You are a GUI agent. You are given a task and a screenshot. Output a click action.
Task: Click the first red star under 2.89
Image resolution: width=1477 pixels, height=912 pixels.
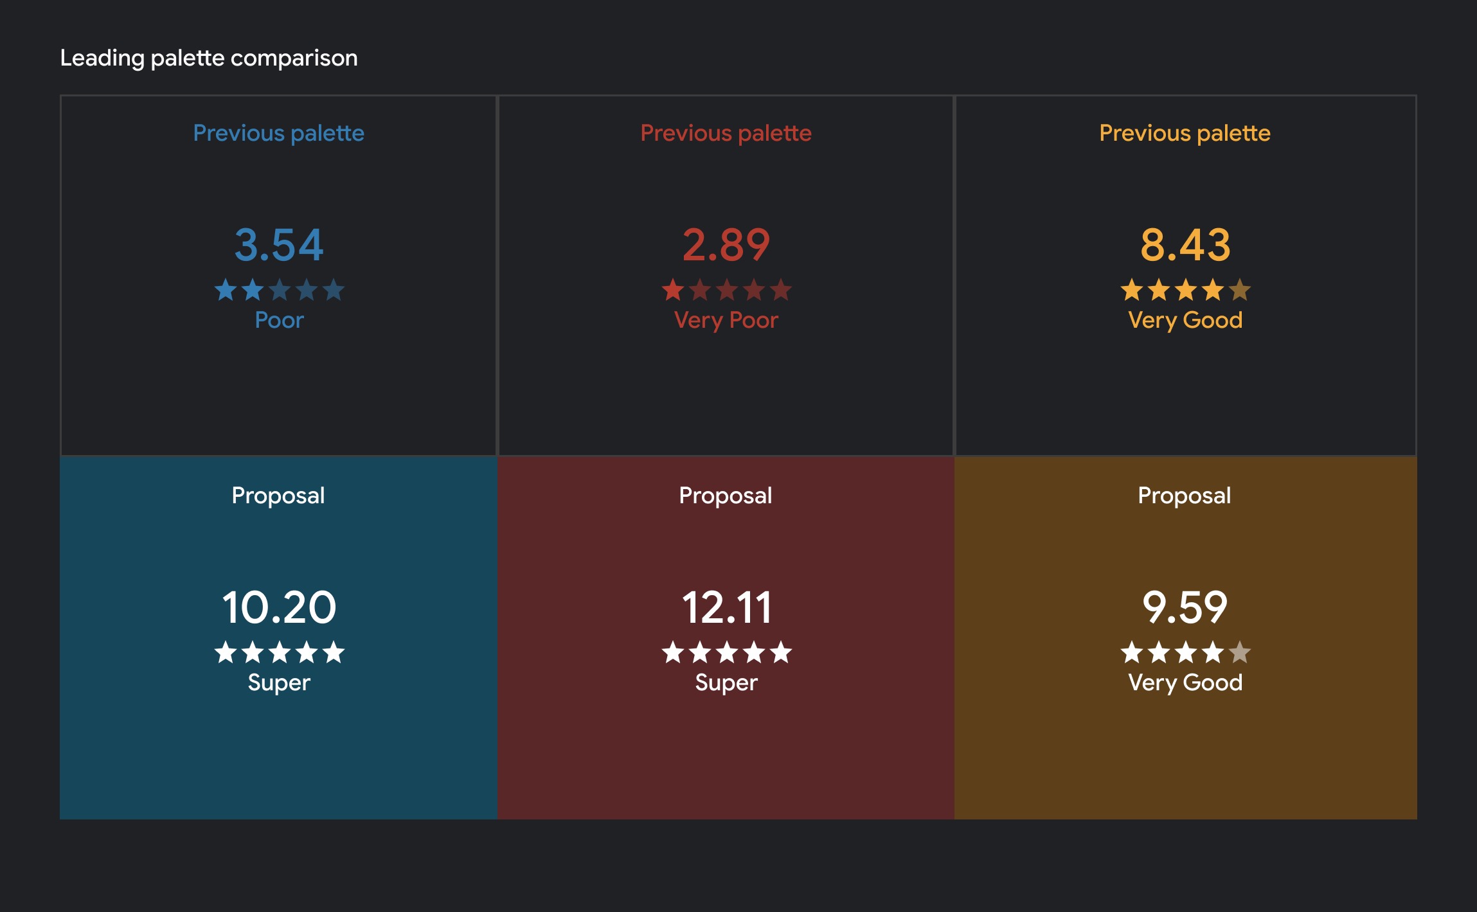[672, 291]
